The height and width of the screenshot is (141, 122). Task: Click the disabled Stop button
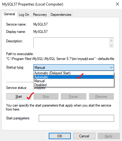[46, 97]
